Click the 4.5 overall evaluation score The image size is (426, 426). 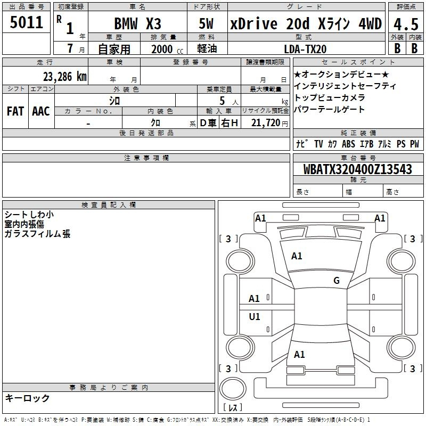(405, 24)
